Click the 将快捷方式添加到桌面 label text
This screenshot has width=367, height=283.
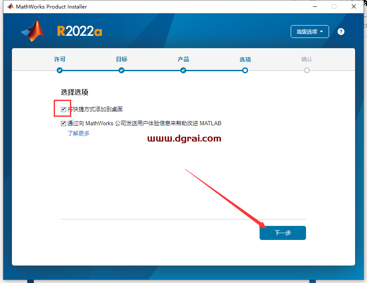(95, 109)
